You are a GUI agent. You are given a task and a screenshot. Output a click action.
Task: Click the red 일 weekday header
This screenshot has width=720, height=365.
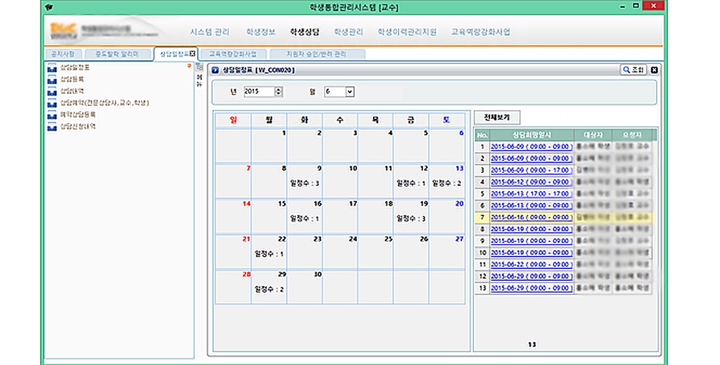click(x=233, y=120)
